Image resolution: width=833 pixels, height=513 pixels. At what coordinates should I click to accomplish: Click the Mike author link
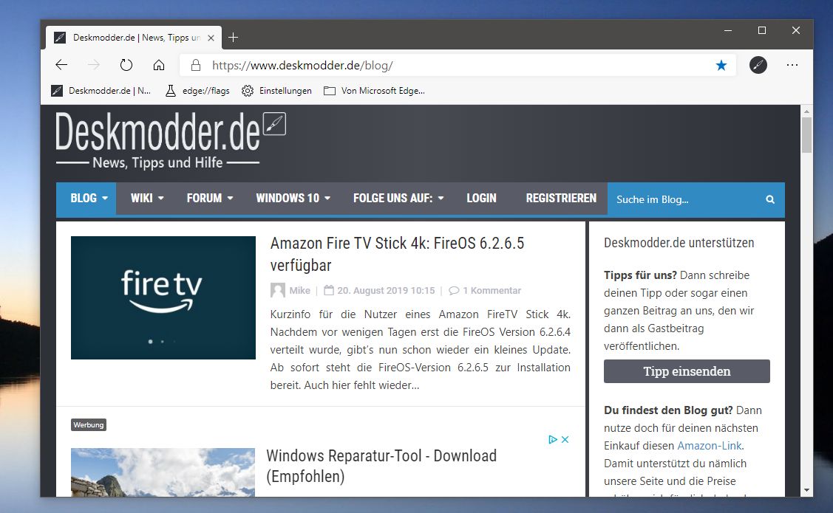(x=299, y=291)
